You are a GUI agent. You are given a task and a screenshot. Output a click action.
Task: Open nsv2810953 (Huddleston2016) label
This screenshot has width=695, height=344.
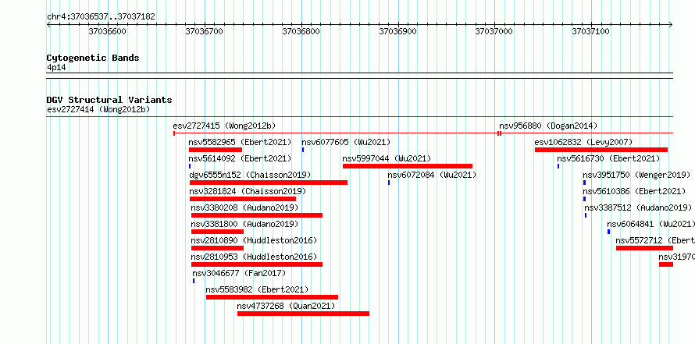tap(254, 257)
